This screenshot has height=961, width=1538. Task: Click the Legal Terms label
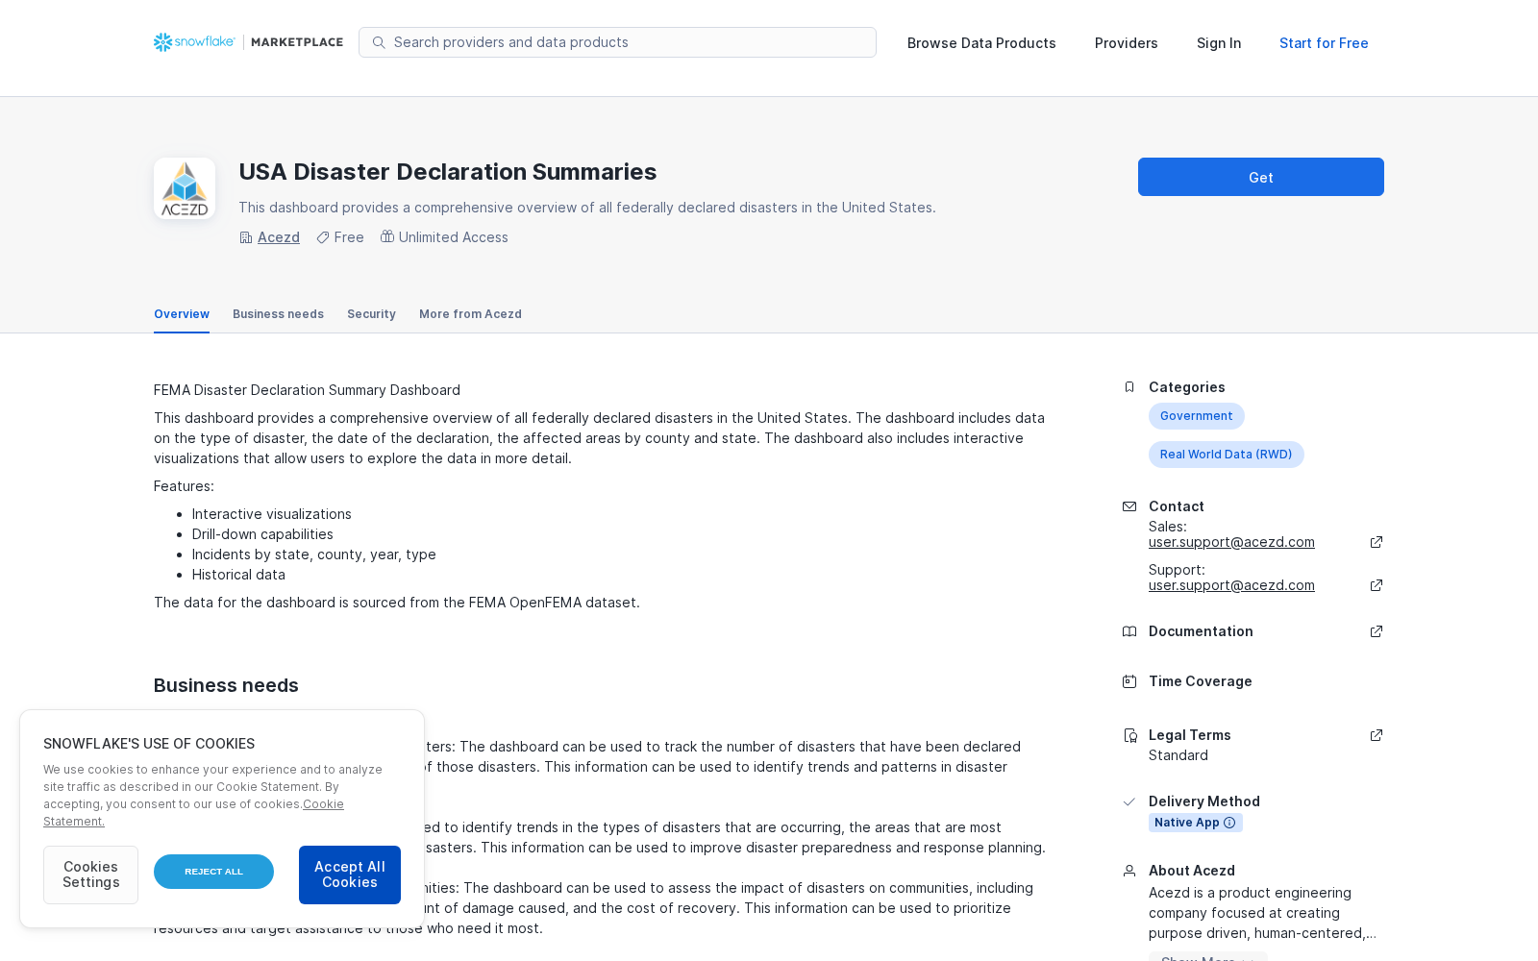[1189, 735]
